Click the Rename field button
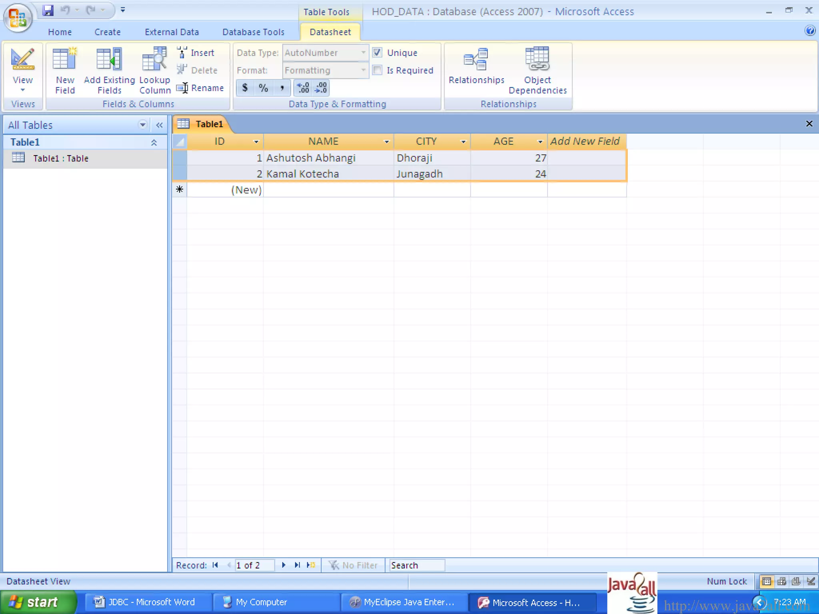The image size is (819, 614). (200, 88)
